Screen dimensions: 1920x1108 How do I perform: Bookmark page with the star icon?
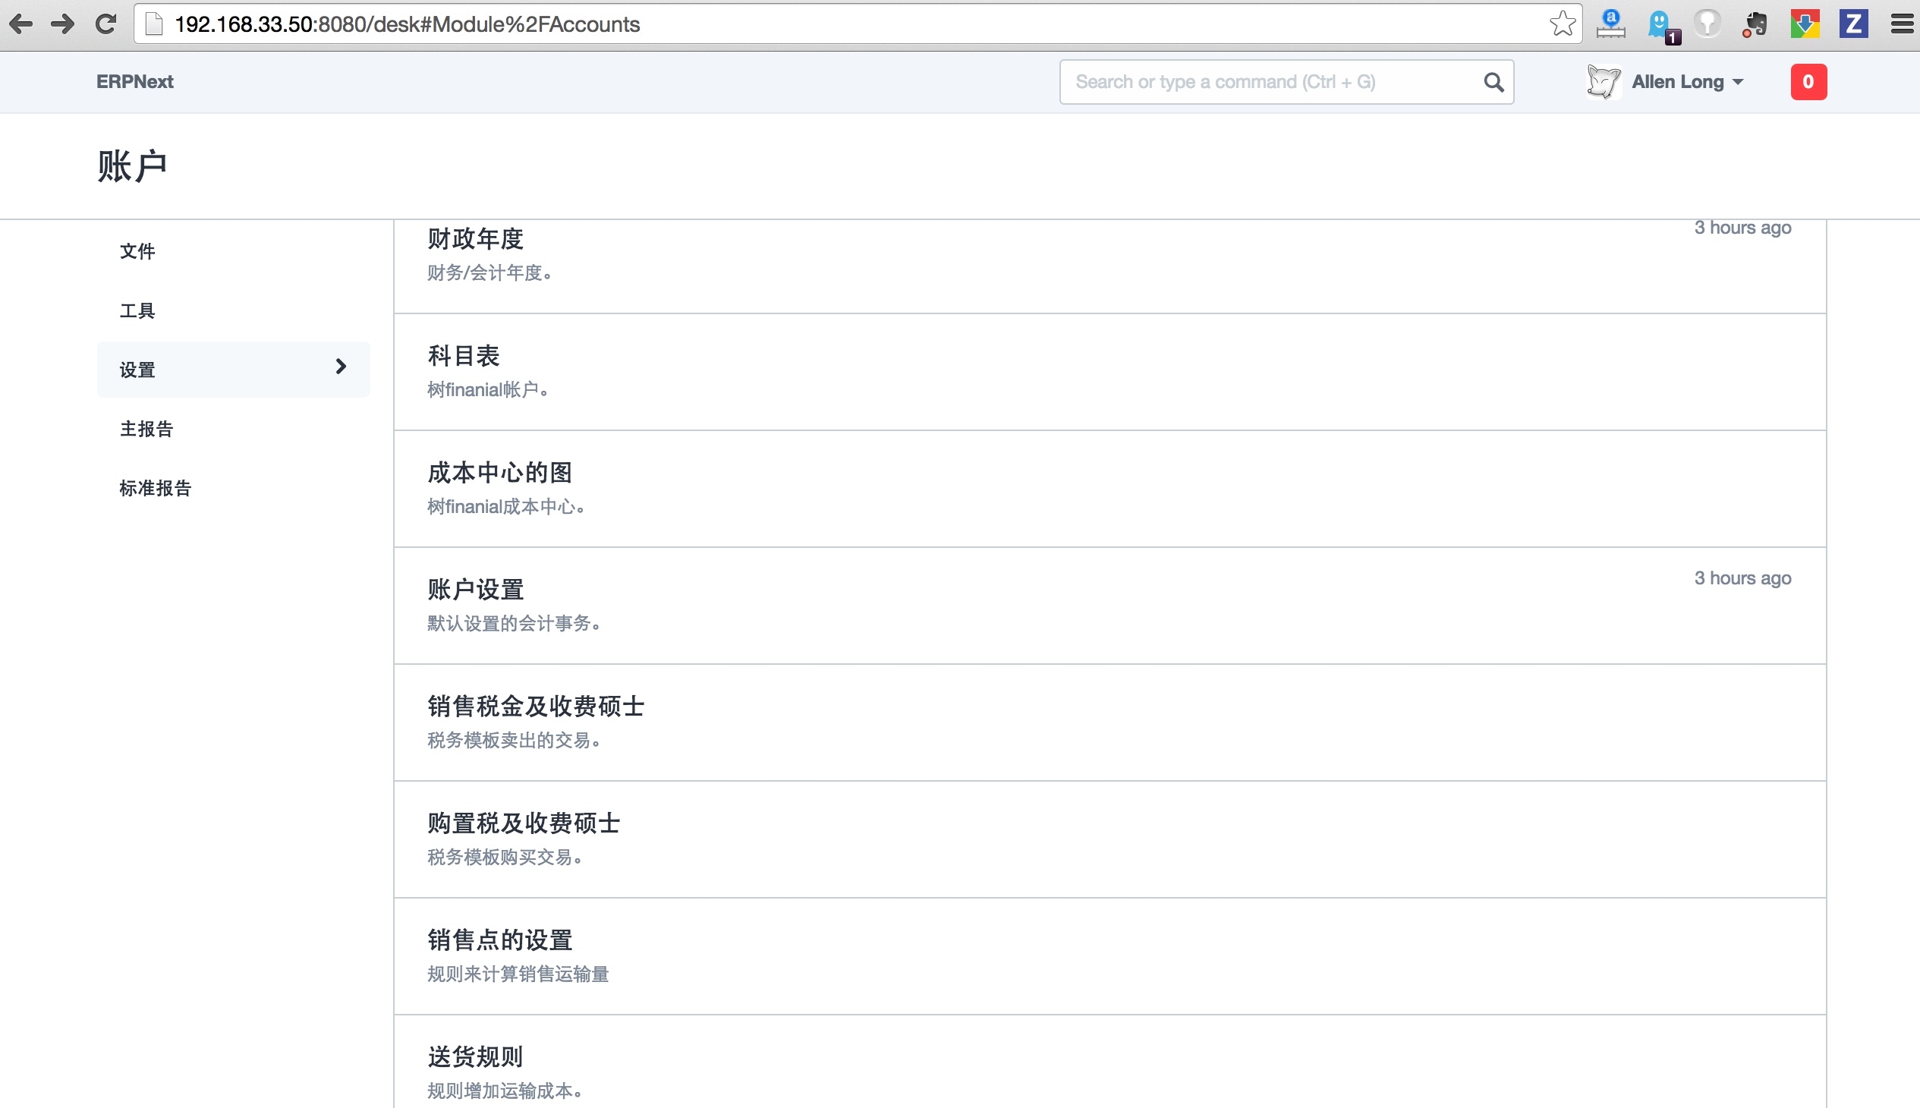click(x=1562, y=24)
